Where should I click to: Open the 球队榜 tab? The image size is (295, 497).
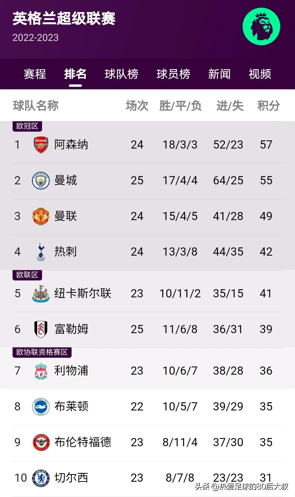122,74
